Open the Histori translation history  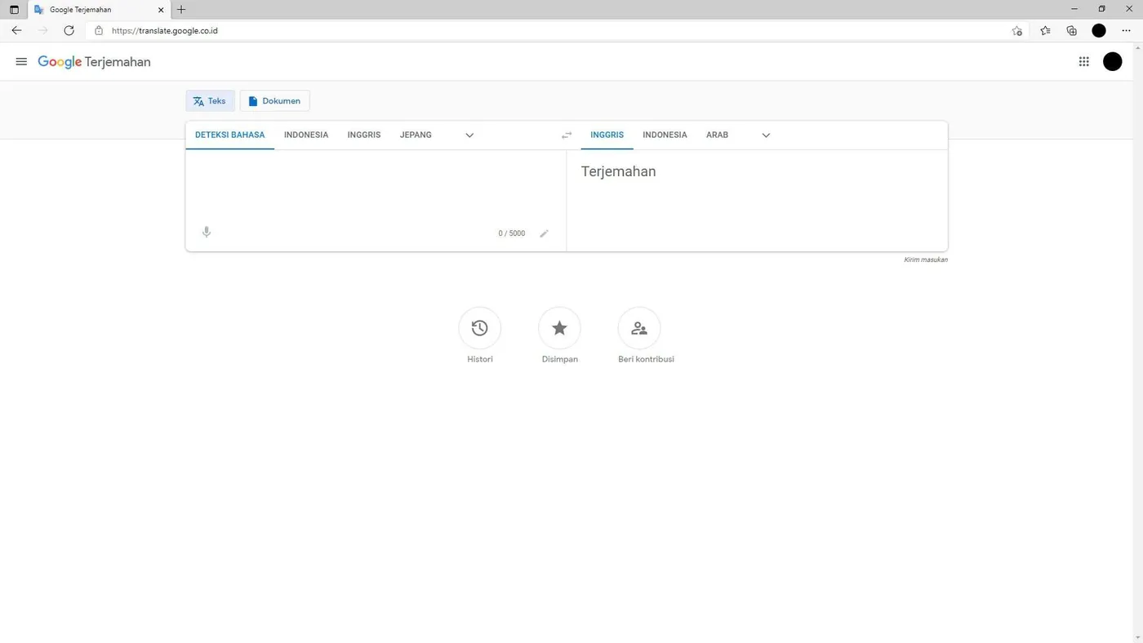480,328
